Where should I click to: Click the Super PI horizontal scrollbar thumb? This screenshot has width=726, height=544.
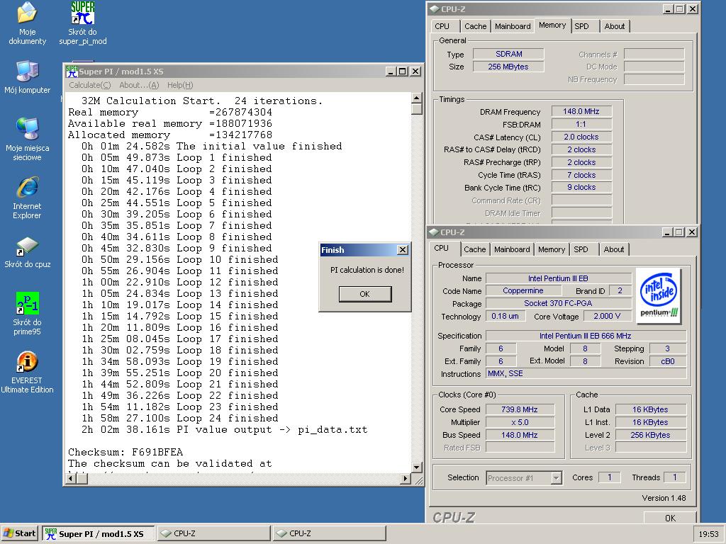[82, 478]
